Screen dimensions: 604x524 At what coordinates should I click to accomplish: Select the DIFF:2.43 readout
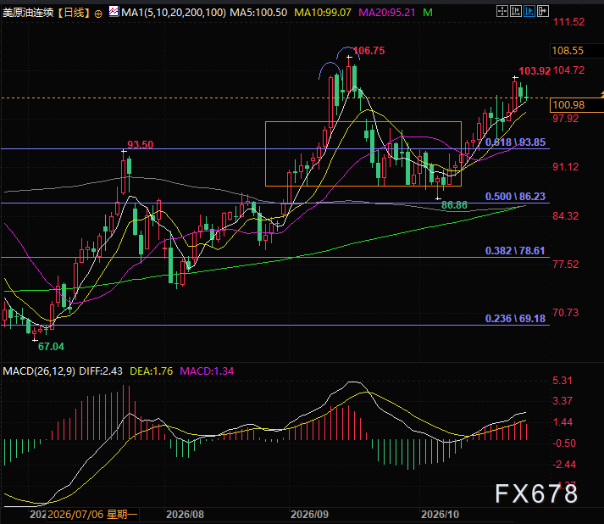[x=101, y=371]
